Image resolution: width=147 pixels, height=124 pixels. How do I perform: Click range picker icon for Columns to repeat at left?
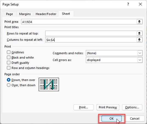coord(139,40)
